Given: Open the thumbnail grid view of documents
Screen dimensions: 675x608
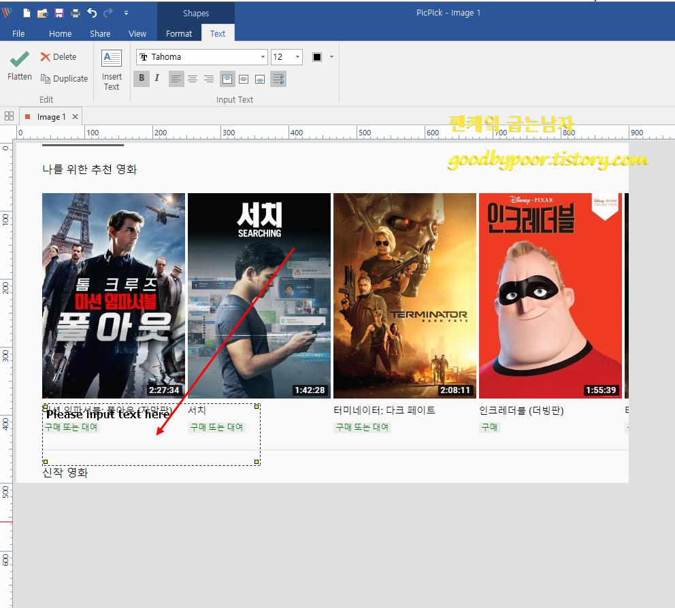Looking at the screenshot, I should 9,116.
